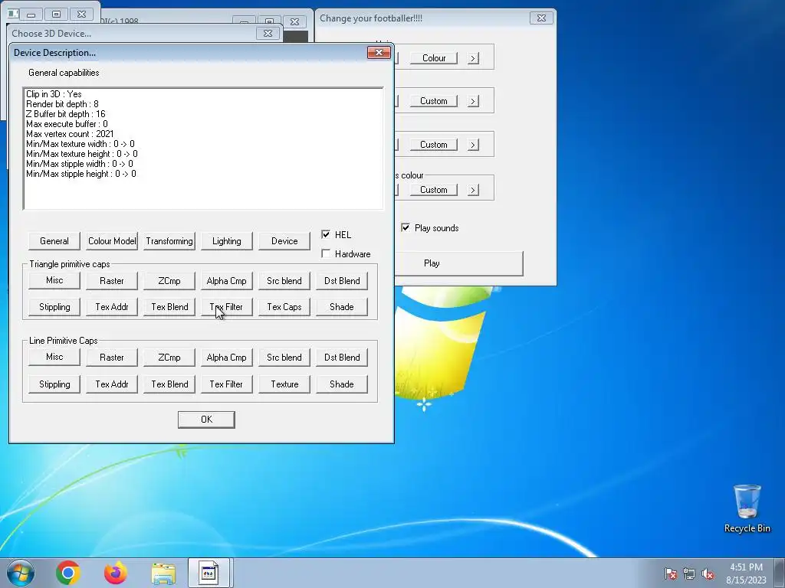Open Line Primitive Caps Tex Filter
The height and width of the screenshot is (588, 785).
tap(227, 384)
